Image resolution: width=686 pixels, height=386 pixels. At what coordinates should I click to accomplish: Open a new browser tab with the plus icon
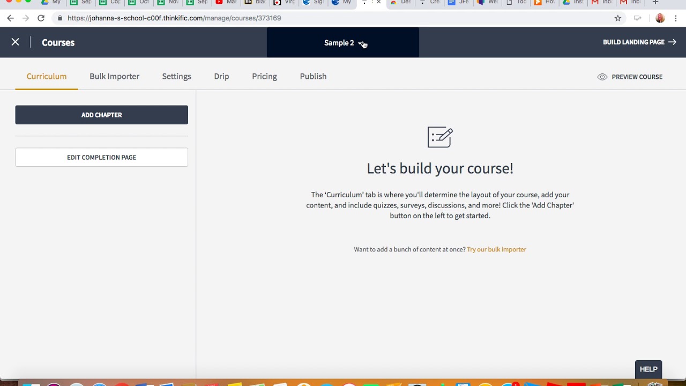[x=655, y=2]
